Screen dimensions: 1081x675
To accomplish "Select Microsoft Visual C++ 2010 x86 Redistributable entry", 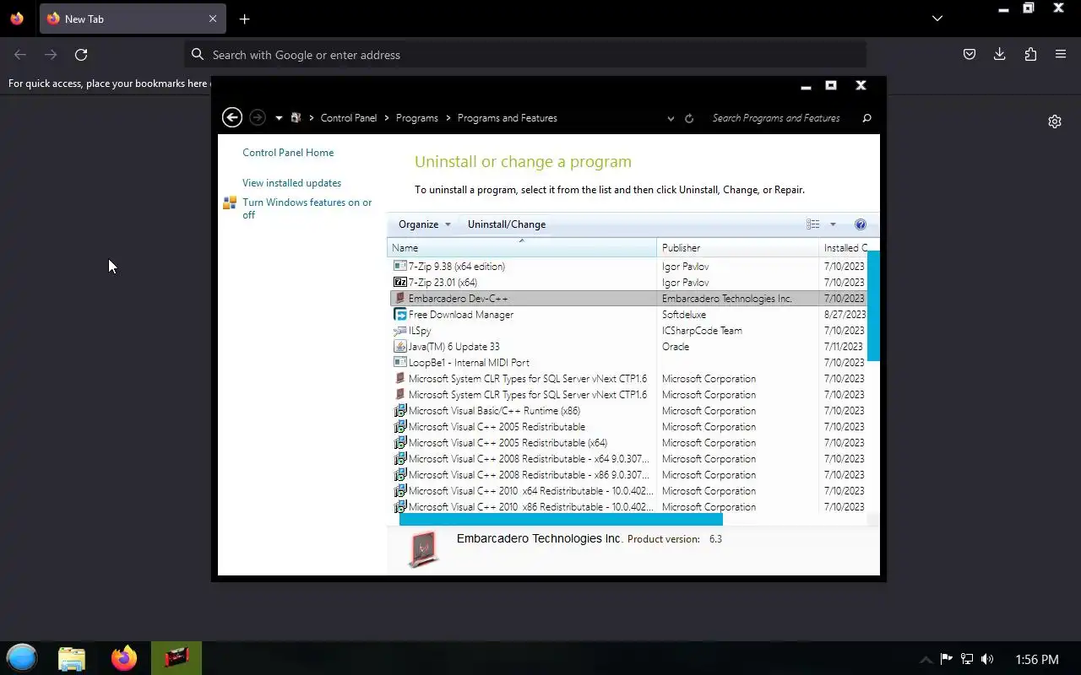I will 530,507.
